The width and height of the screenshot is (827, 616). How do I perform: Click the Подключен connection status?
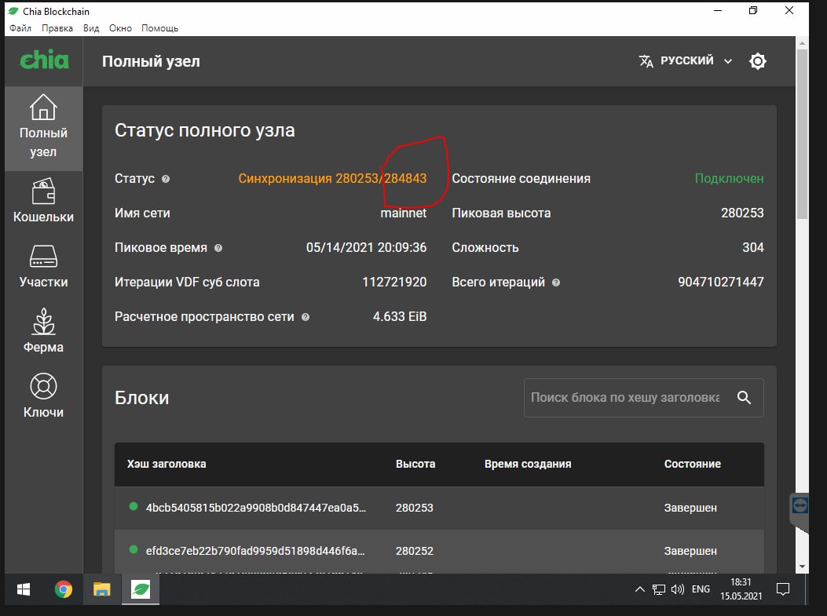click(x=729, y=179)
